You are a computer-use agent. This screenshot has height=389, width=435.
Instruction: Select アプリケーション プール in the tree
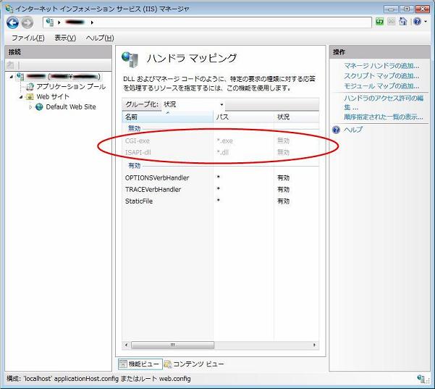pyautogui.click(x=71, y=87)
